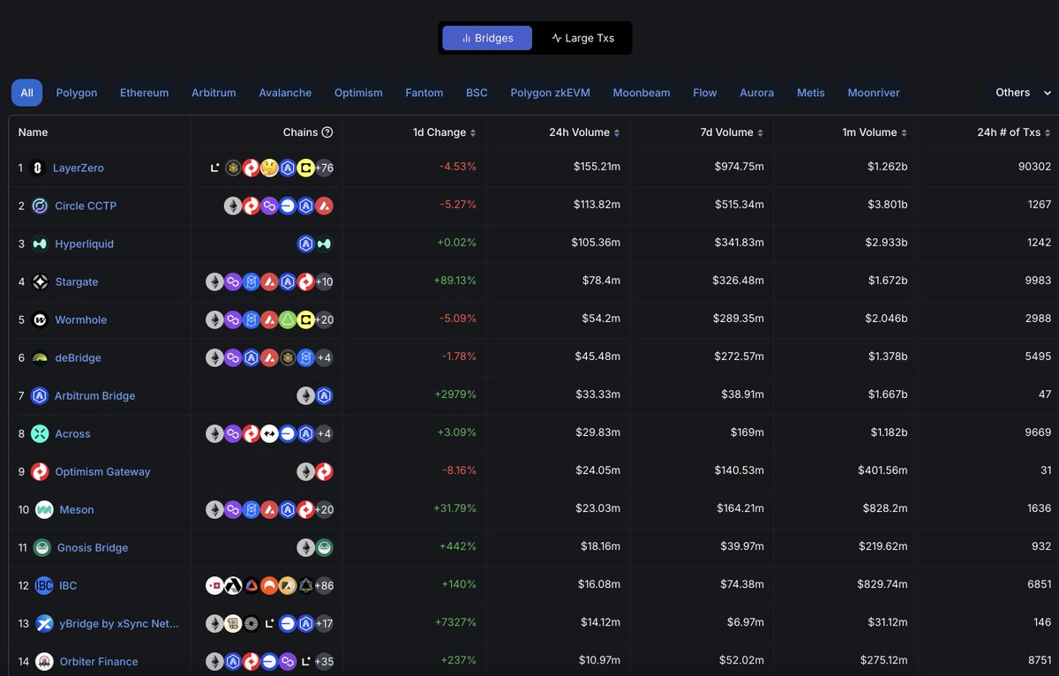Open the Gnosis Bridge link
Viewport: 1059px width, 676px height.
93,547
